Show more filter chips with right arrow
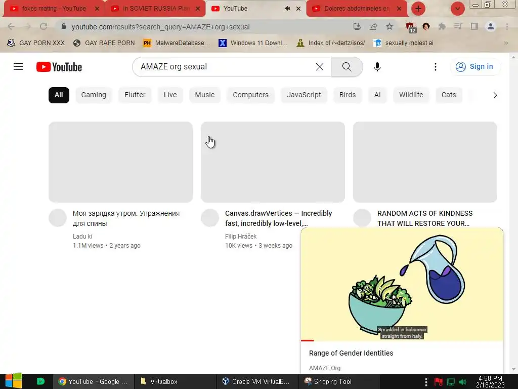This screenshot has height=389, width=518. click(495, 95)
